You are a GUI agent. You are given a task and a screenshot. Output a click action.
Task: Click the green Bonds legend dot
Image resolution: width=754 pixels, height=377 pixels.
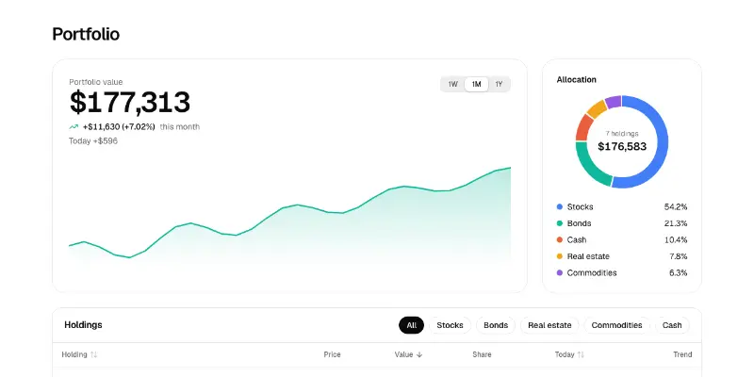pos(559,223)
